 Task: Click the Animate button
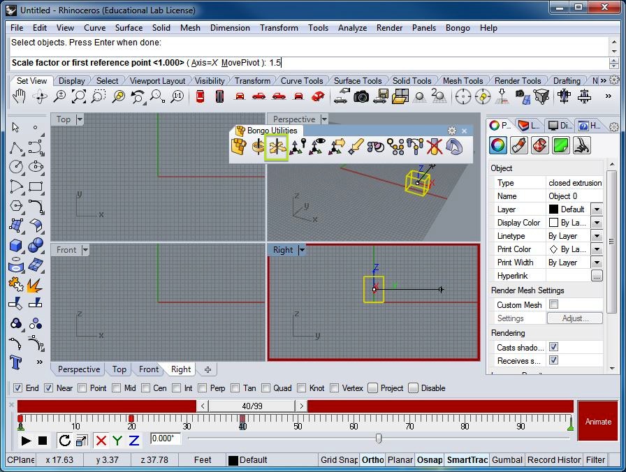598,422
